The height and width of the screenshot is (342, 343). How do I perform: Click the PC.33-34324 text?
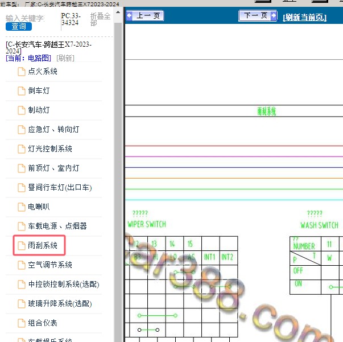(71, 19)
